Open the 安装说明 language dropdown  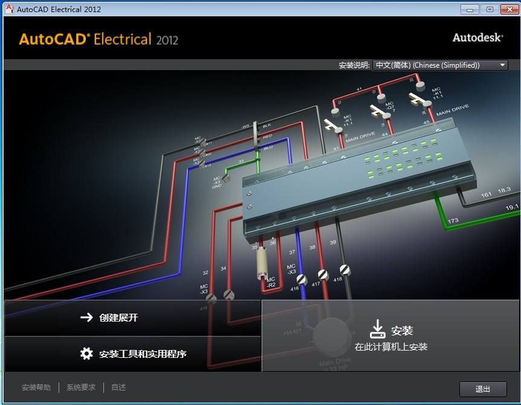click(440, 65)
